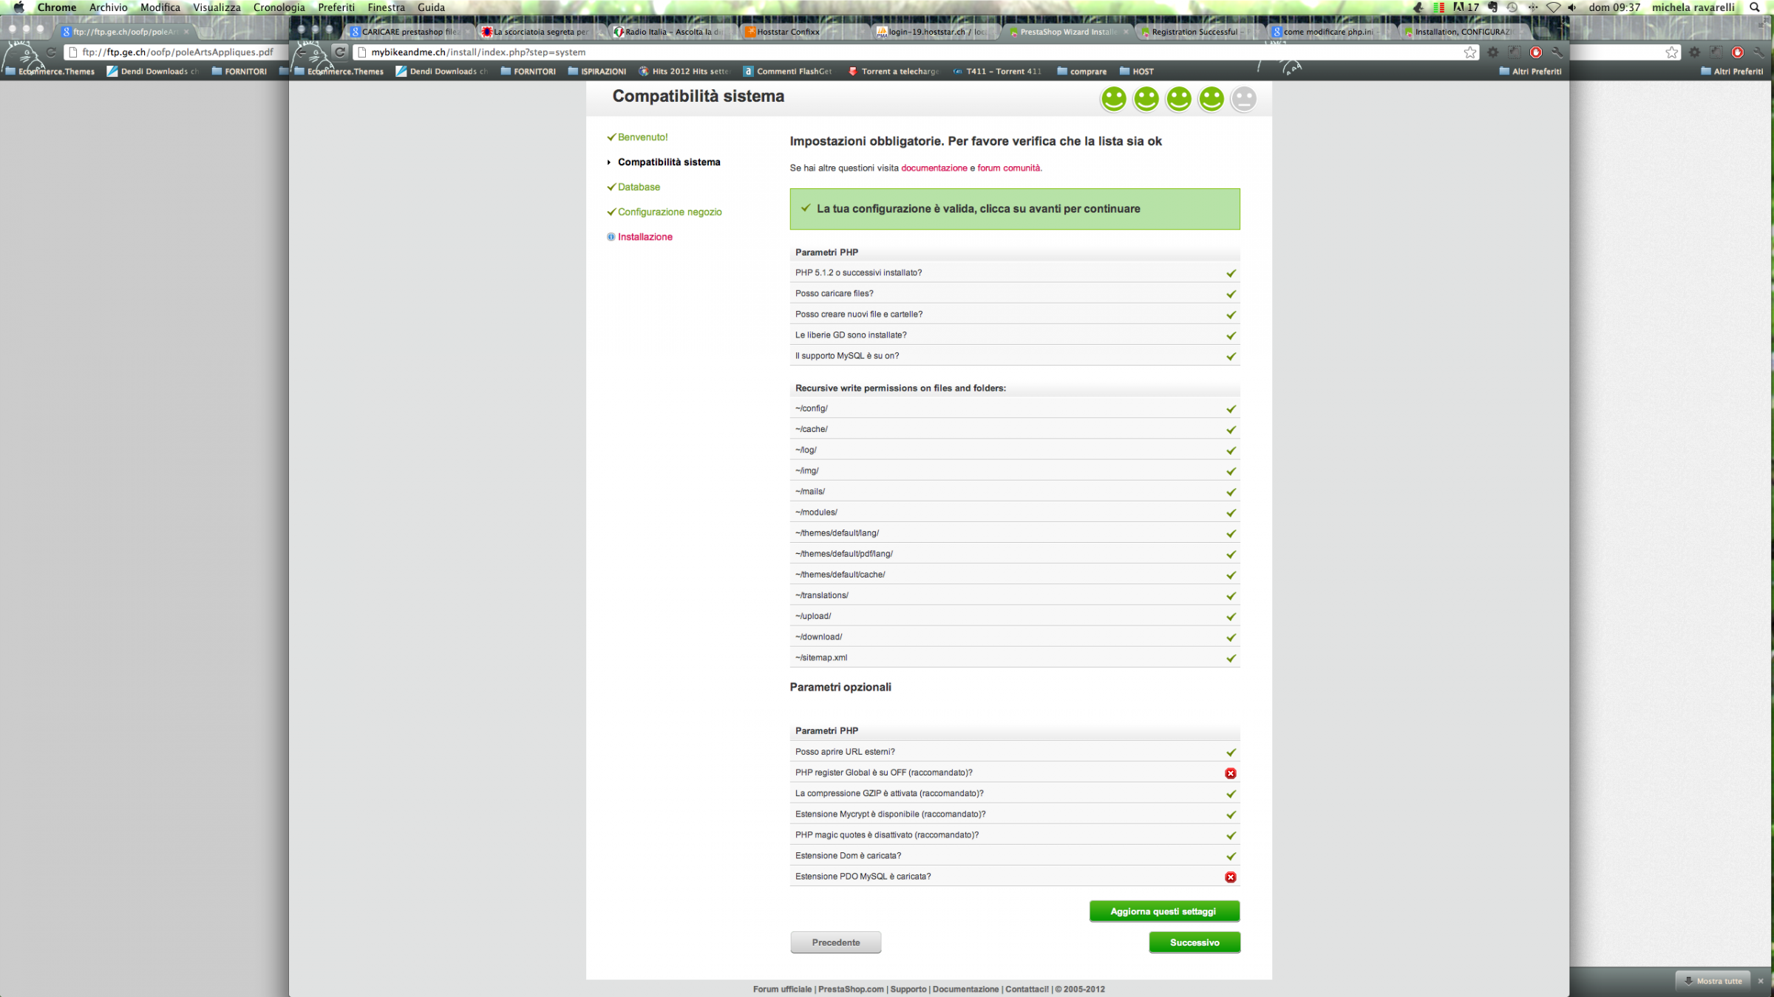Switch to the Hoststar Confixx tab
The height and width of the screenshot is (997, 1774).
(788, 32)
